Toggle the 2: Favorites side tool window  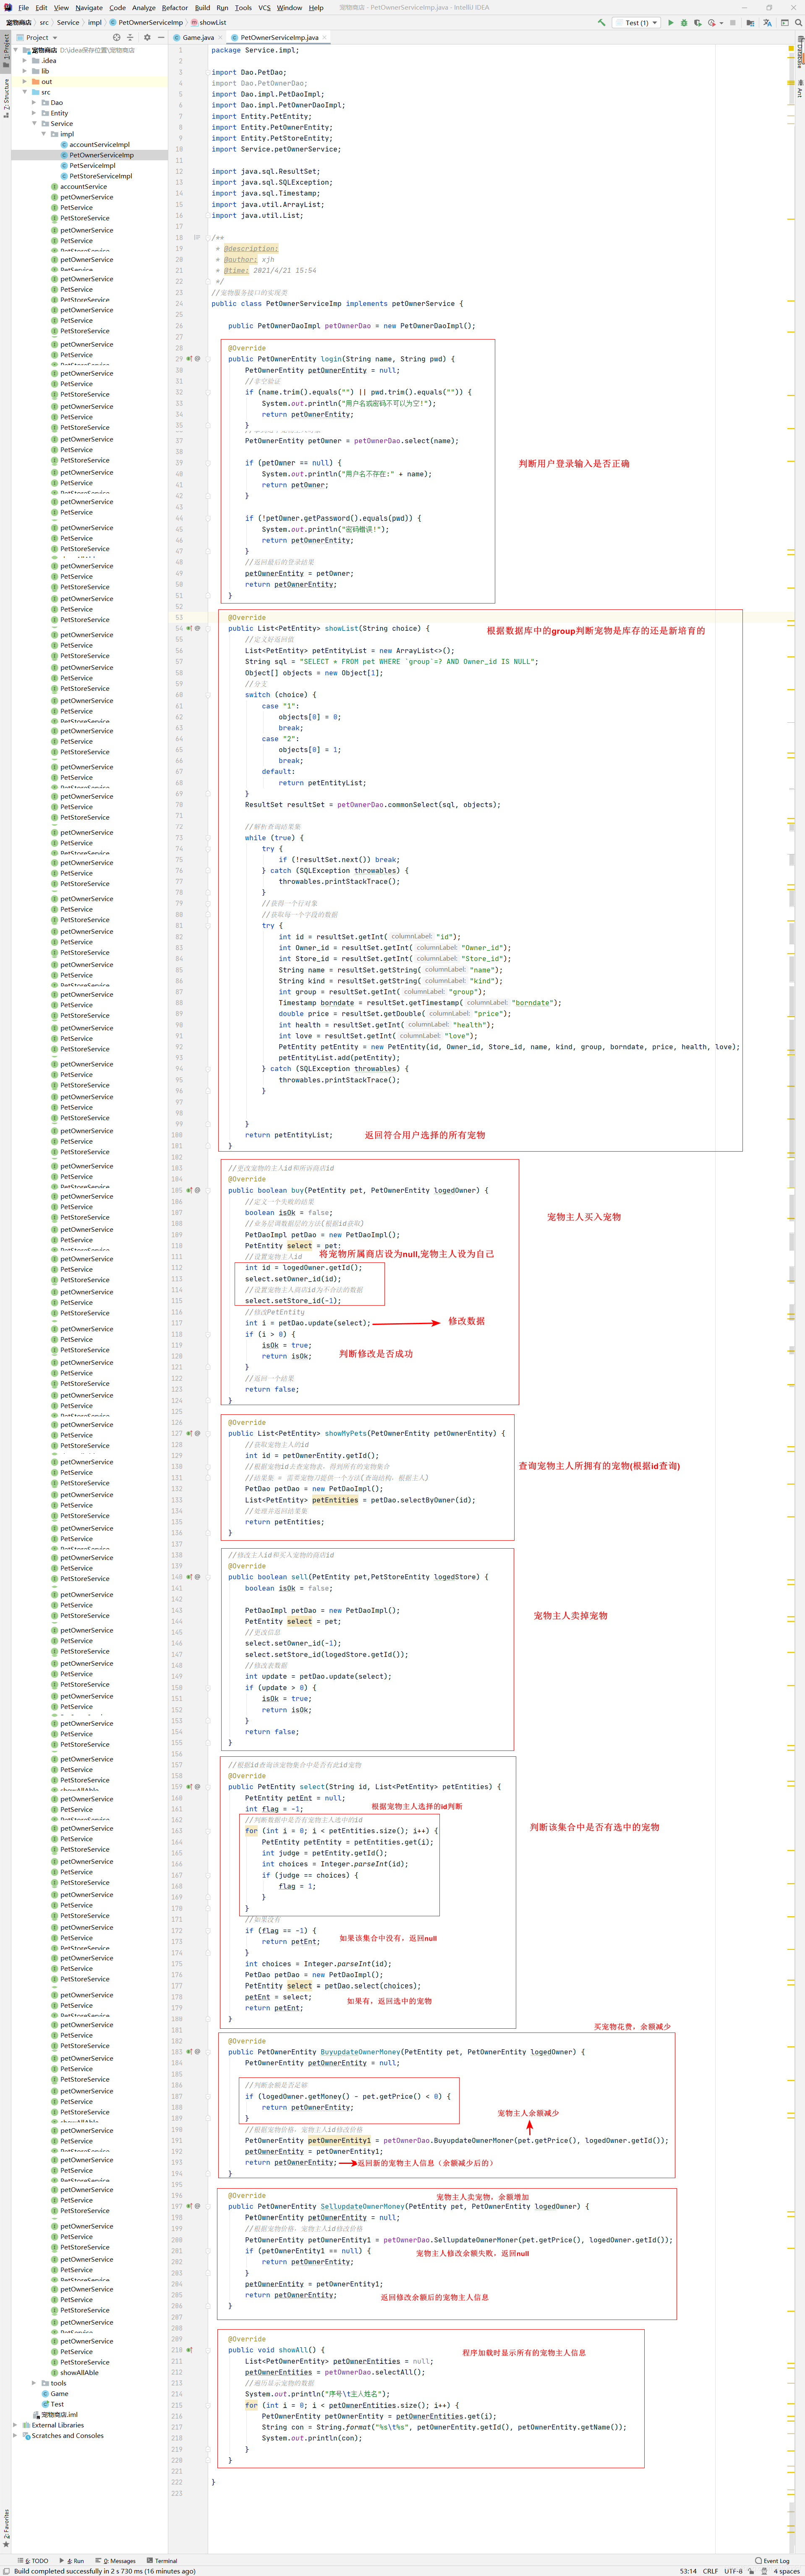click(5, 2529)
